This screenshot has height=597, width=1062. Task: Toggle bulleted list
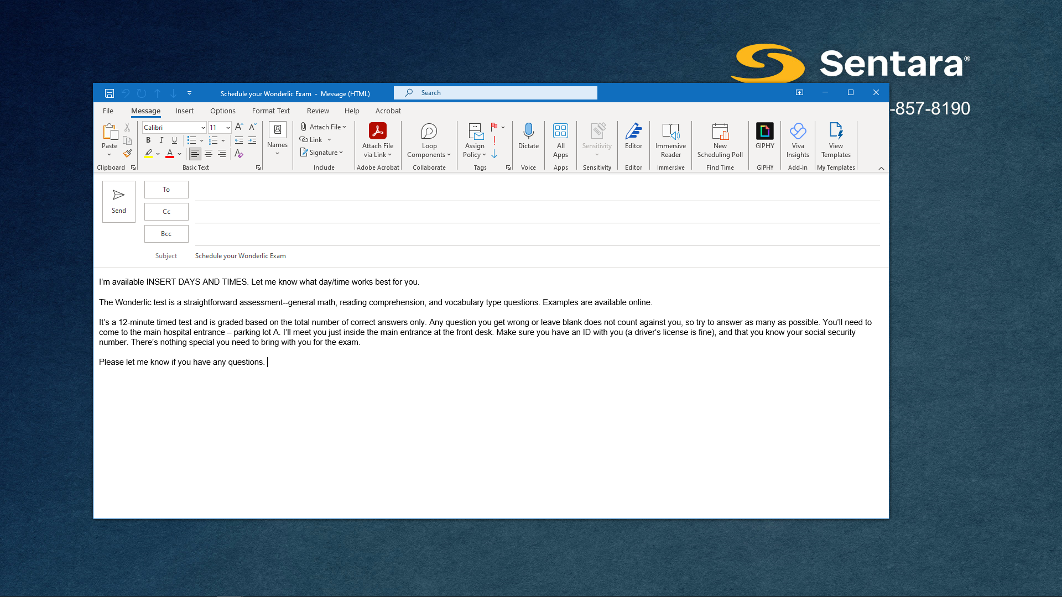click(191, 140)
